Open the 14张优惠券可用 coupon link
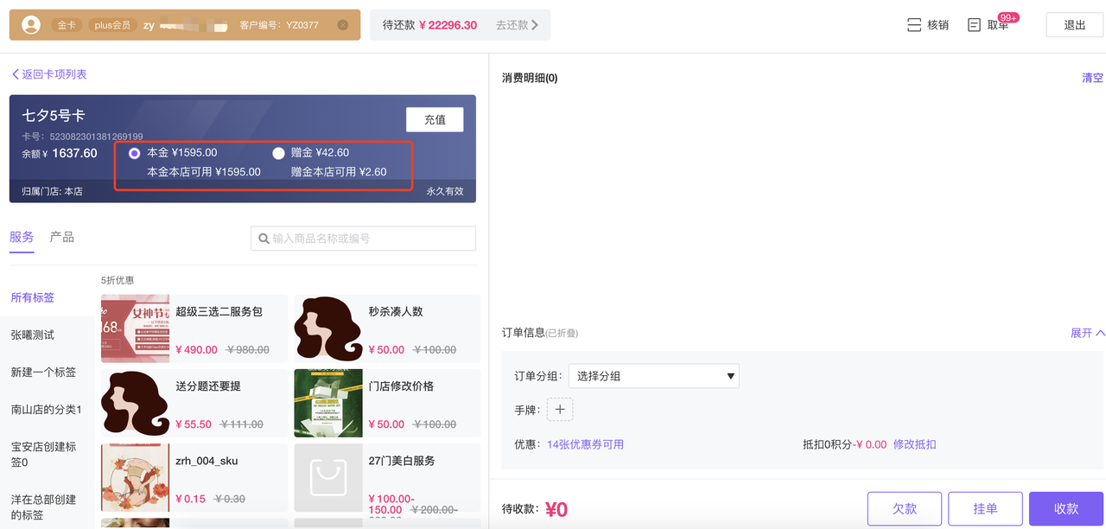 pyautogui.click(x=585, y=444)
